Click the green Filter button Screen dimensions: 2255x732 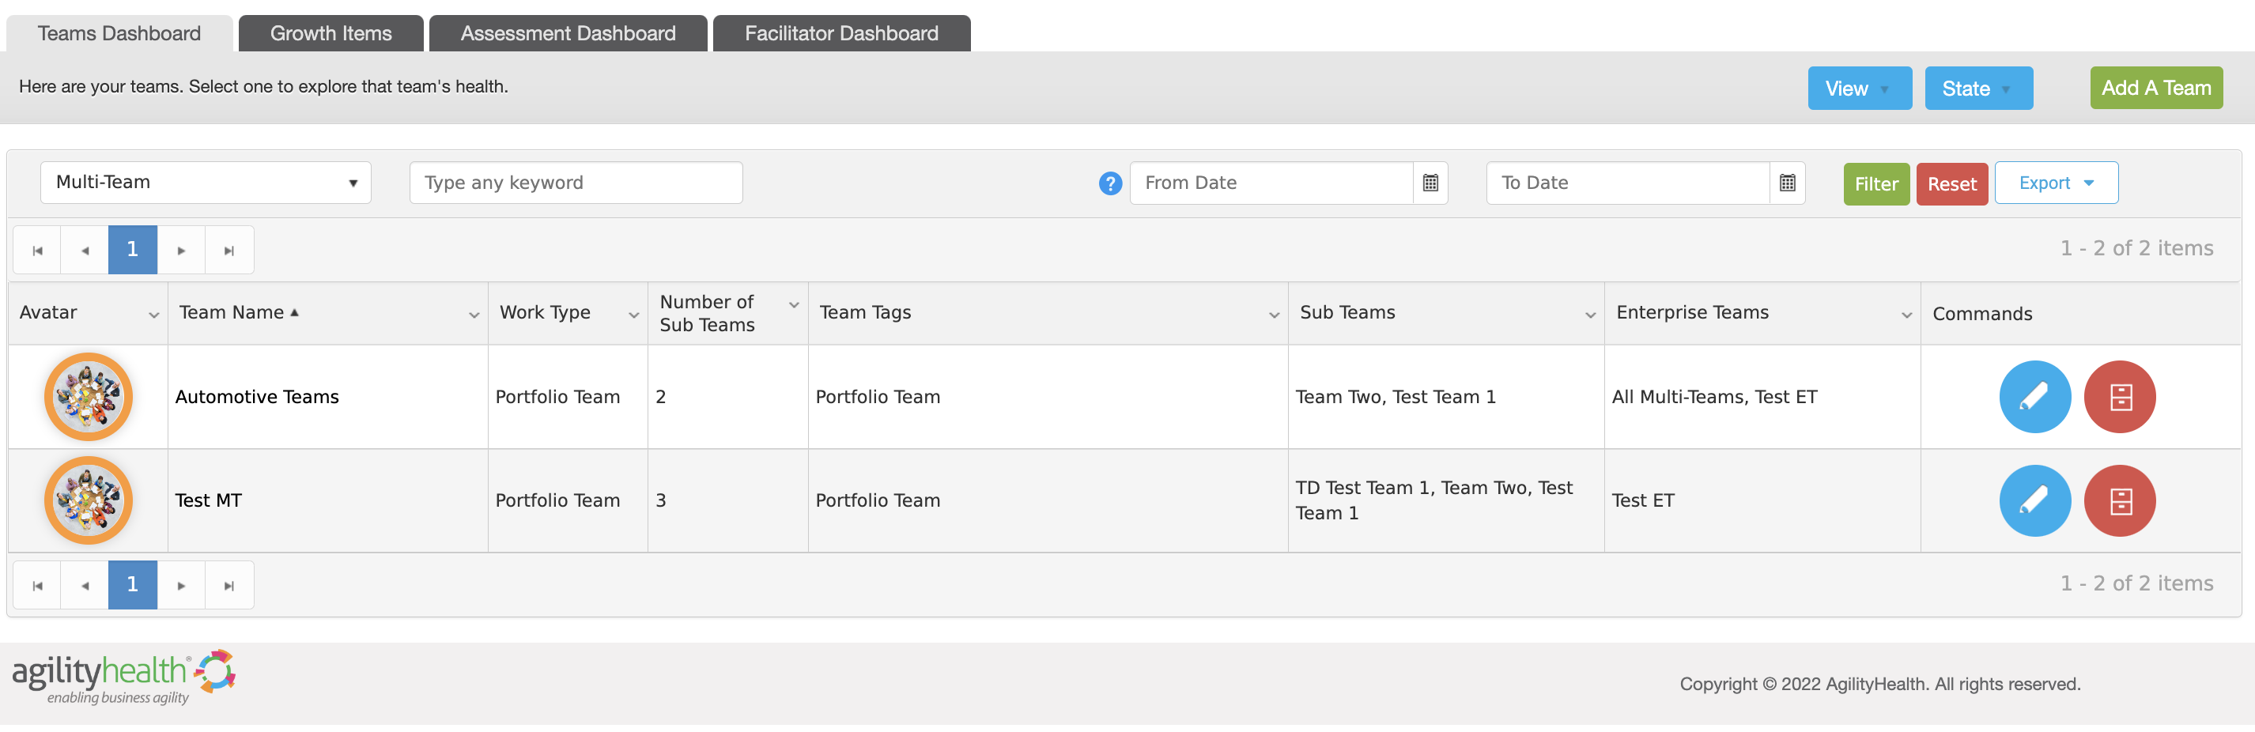pyautogui.click(x=1876, y=184)
